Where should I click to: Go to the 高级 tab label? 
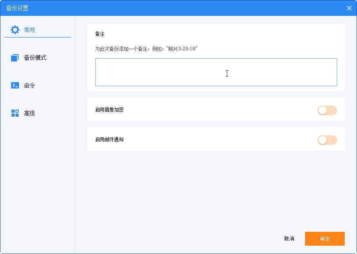[30, 113]
